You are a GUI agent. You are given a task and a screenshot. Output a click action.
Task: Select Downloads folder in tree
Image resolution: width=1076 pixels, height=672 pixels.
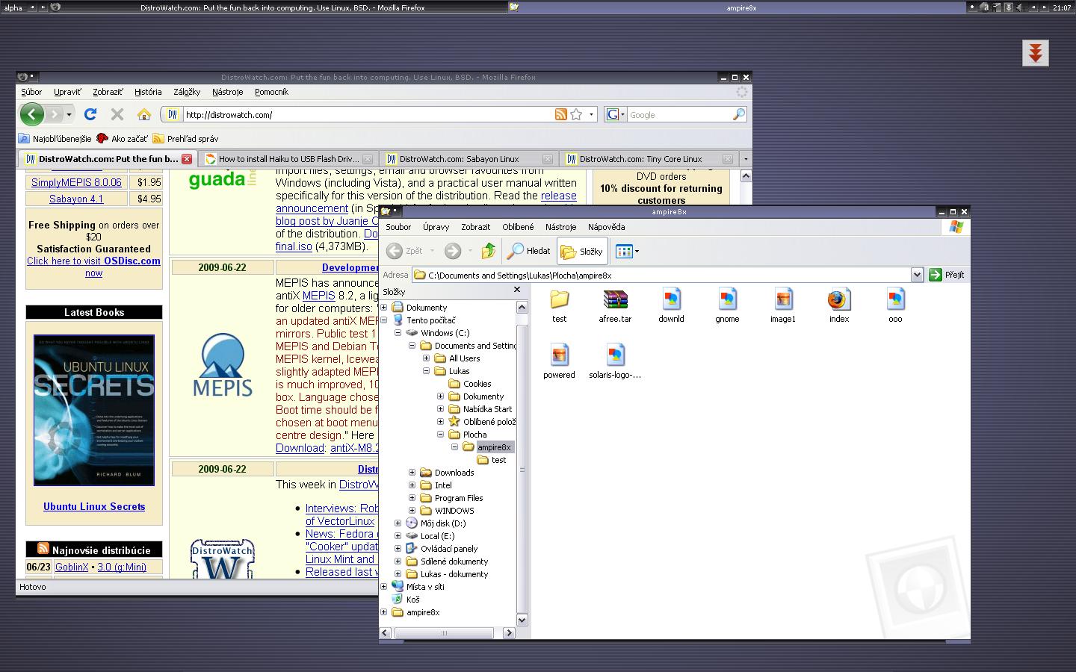click(x=454, y=473)
